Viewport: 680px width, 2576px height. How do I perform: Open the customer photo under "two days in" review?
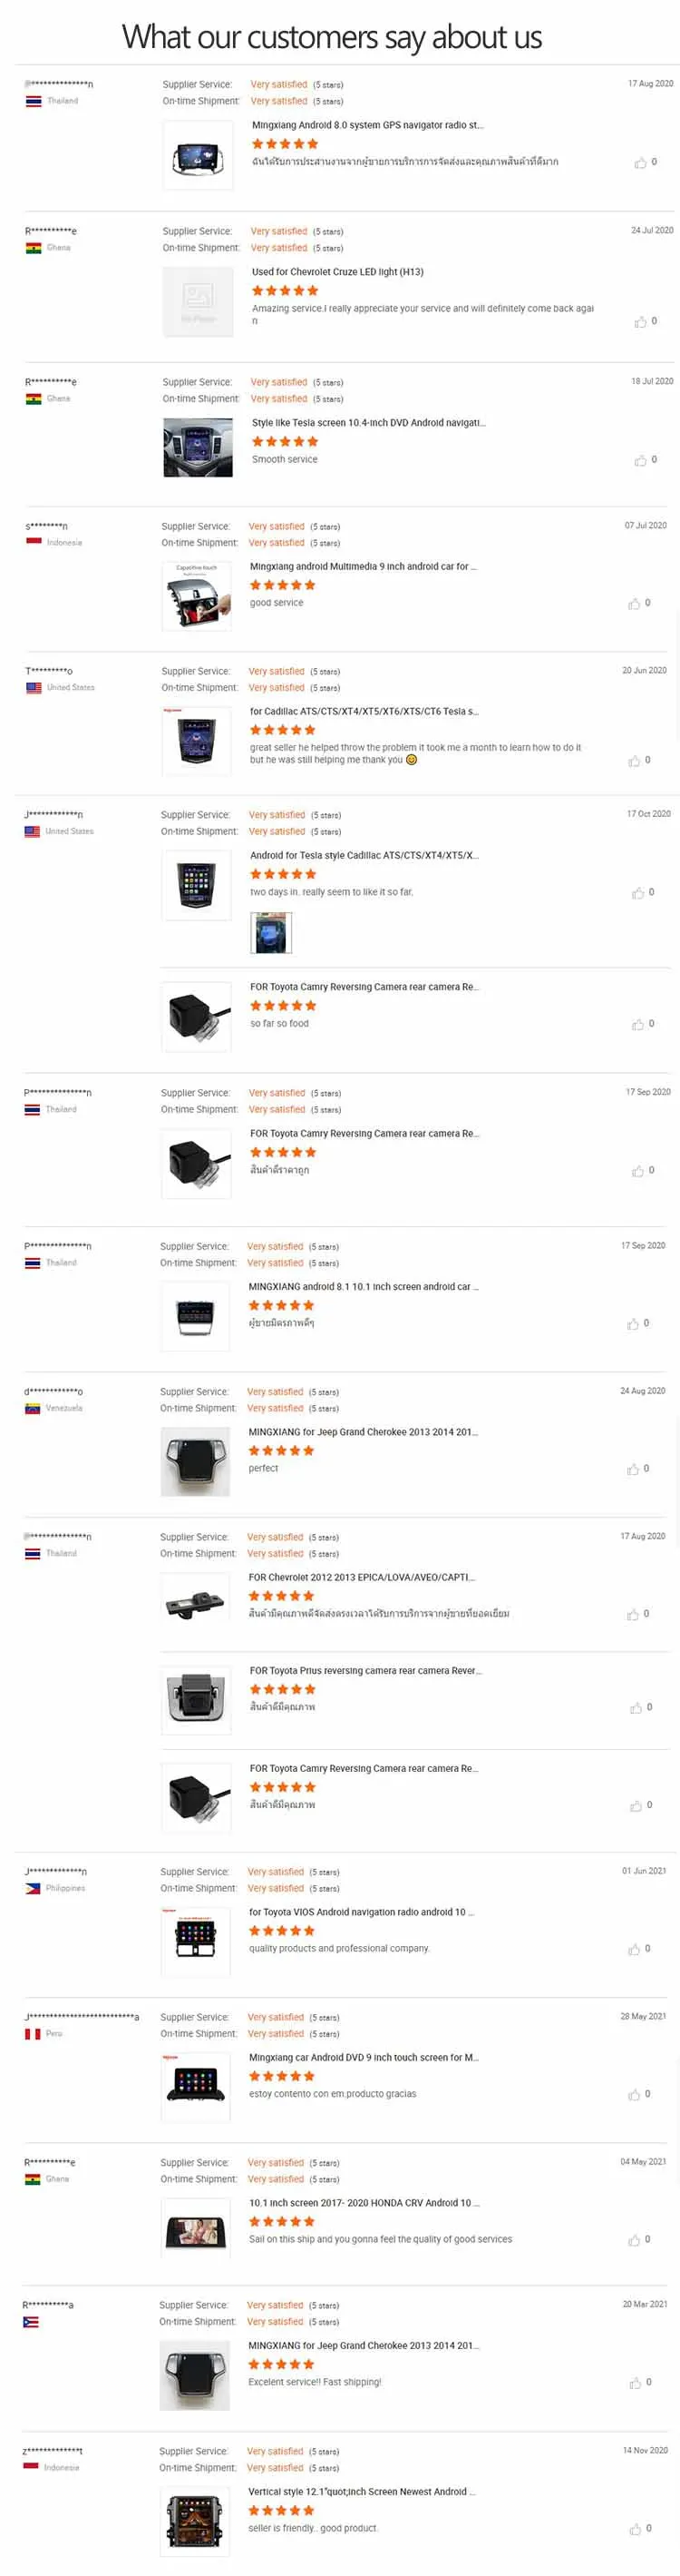[x=270, y=933]
